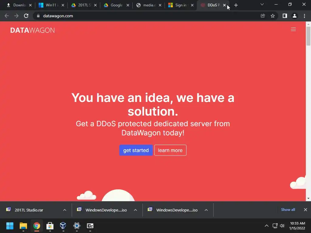Screen dimensions: 311x233
Task: Close the DDoS Protected tab
Action: coord(224,5)
